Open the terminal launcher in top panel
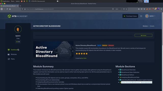Image resolution: width=163 pixels, height=91 pixels. pyautogui.click(x=27, y=1)
